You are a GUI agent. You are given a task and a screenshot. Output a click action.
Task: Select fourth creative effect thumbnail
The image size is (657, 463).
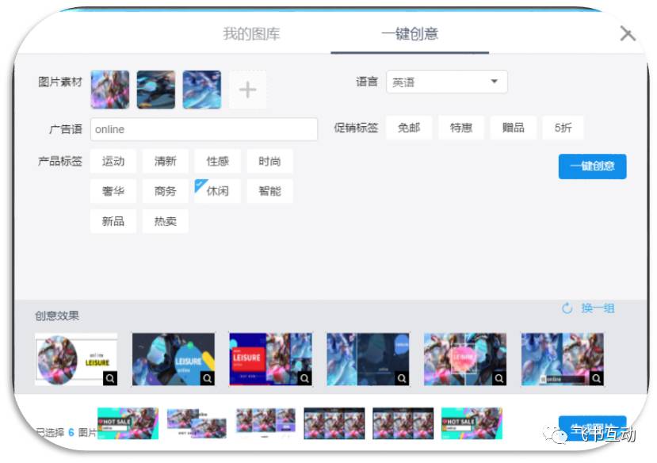[x=368, y=359]
